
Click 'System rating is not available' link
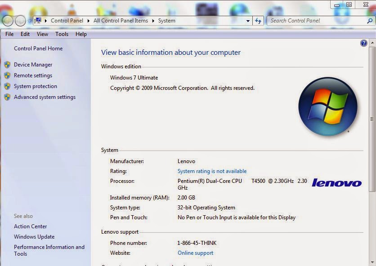click(x=212, y=171)
